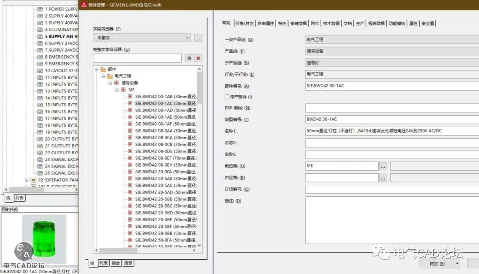Select page 4 ILLUMINATION in navigator
479x274 pixels.
coord(61,29)
